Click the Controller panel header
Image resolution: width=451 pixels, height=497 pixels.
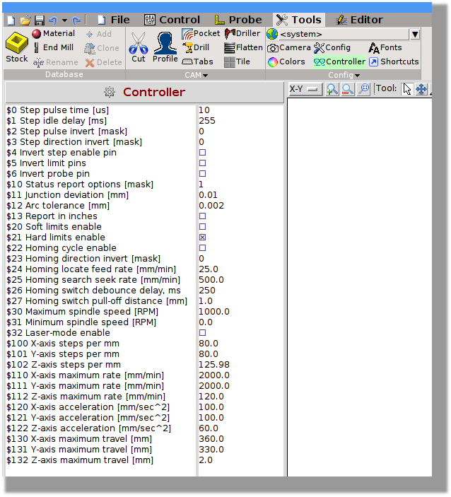click(144, 92)
